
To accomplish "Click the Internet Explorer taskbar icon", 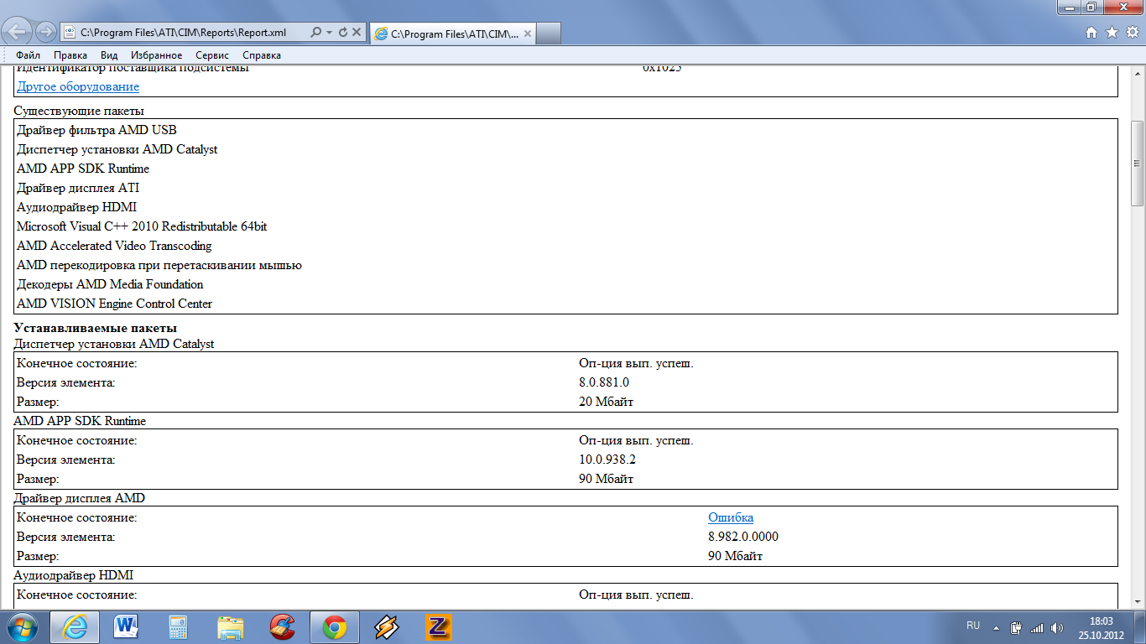I will (x=74, y=626).
